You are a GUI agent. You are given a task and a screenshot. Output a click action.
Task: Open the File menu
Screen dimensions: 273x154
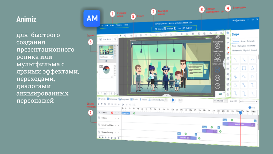pyautogui.click(x=102, y=26)
